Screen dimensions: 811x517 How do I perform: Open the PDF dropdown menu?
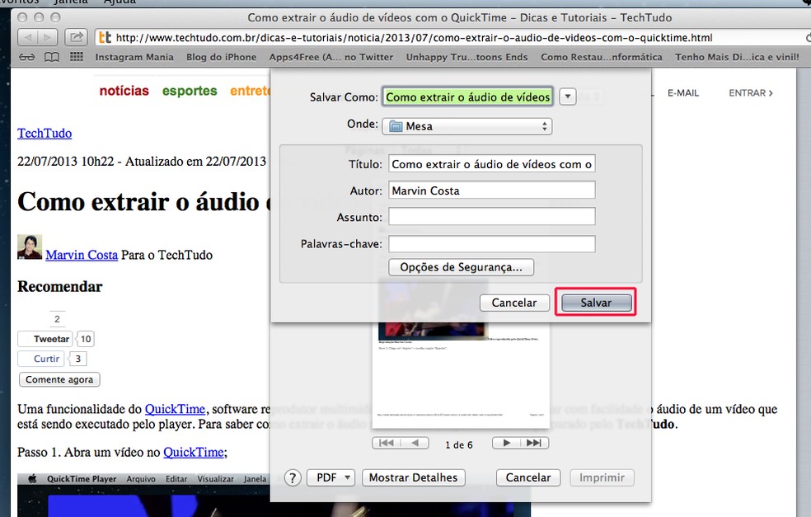pyautogui.click(x=331, y=477)
